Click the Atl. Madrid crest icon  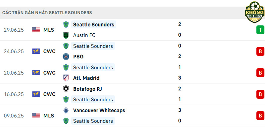tap(66, 78)
